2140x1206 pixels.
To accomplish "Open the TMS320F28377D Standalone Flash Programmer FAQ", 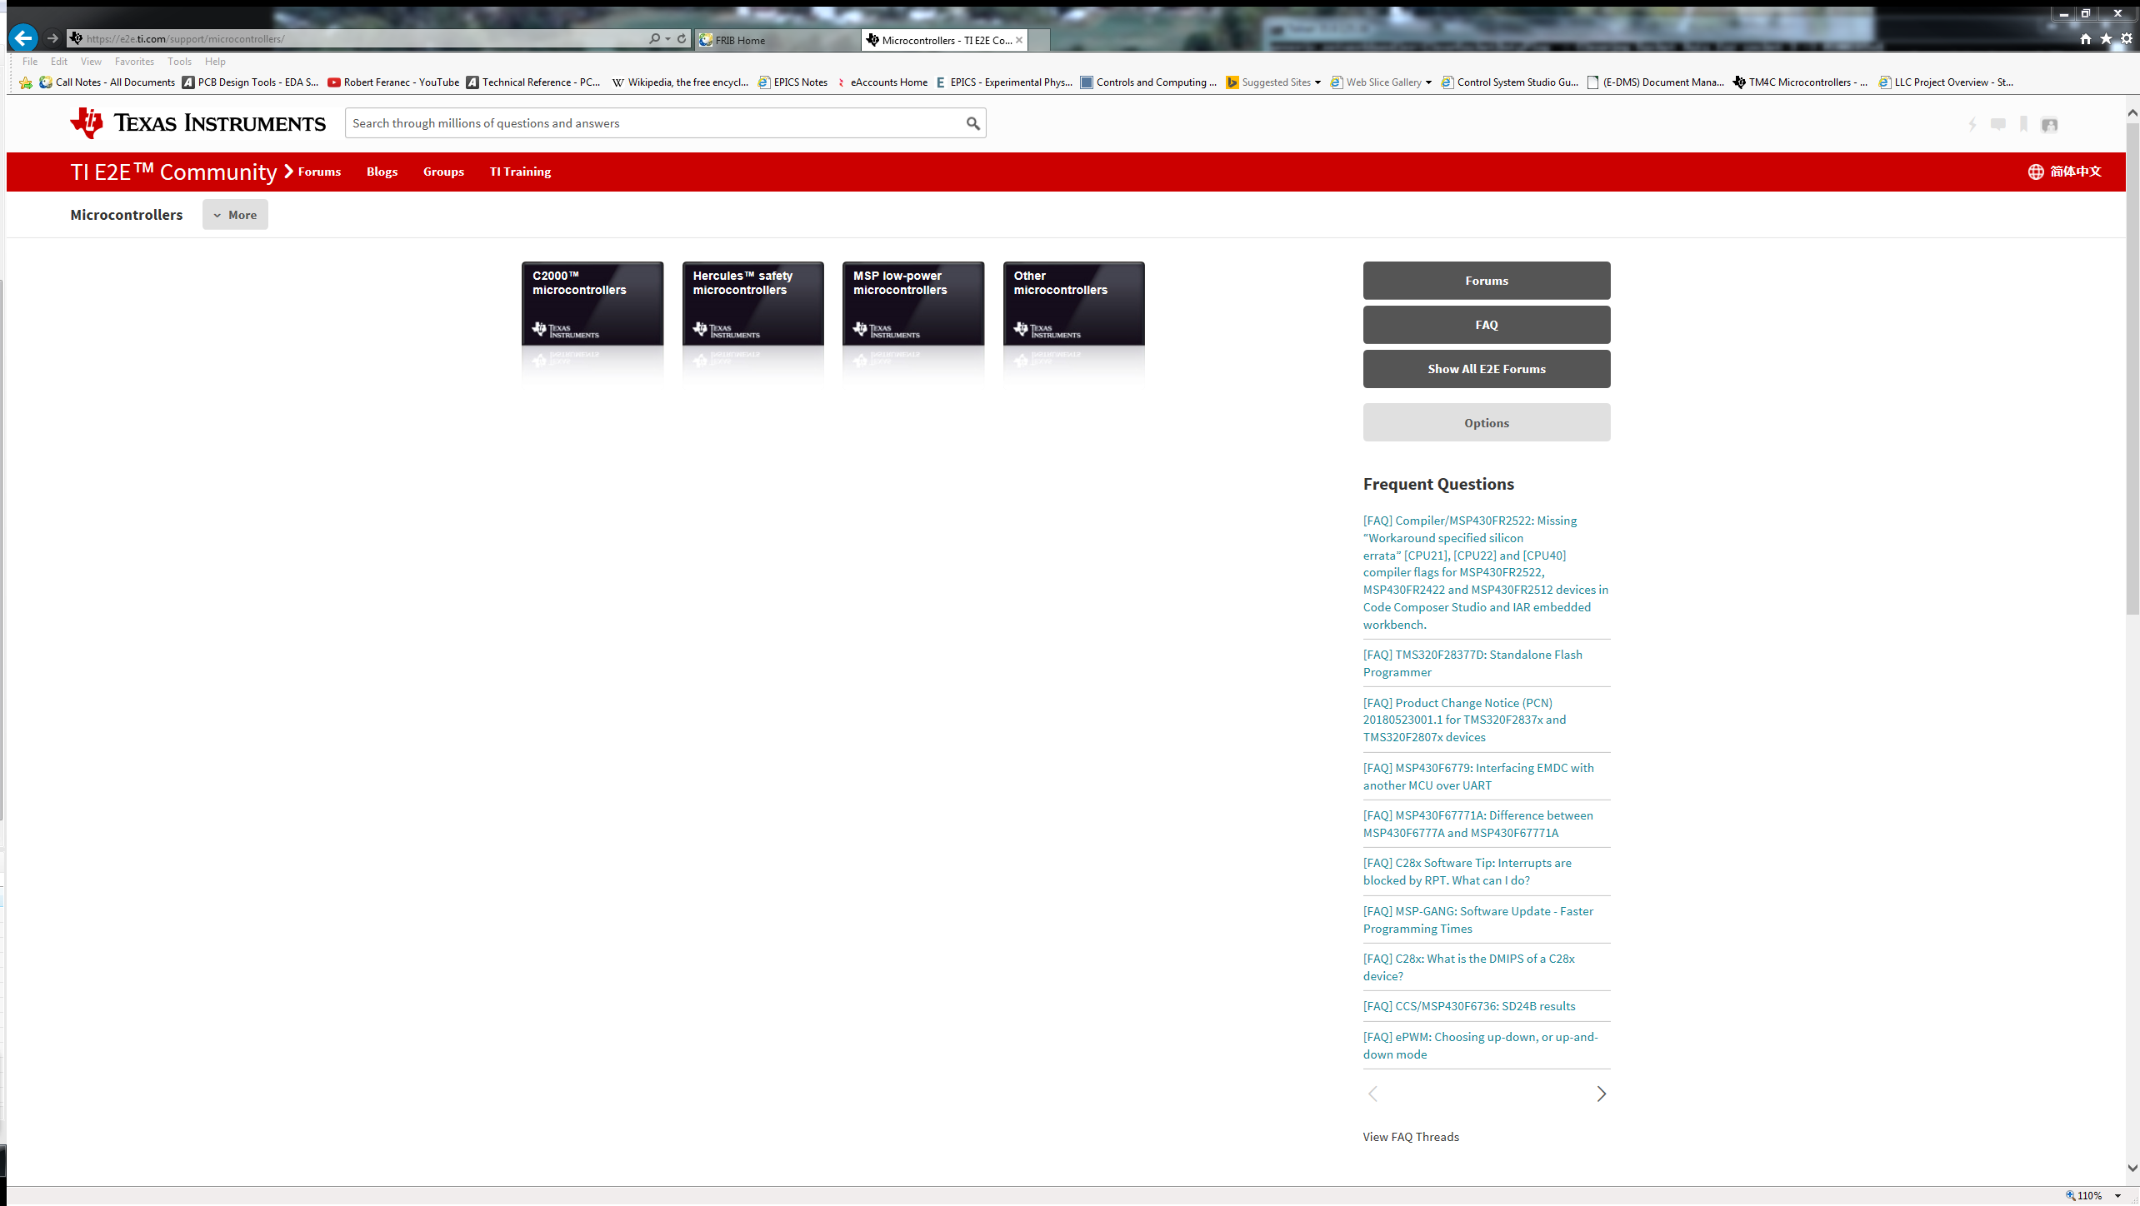I will [x=1472, y=663].
